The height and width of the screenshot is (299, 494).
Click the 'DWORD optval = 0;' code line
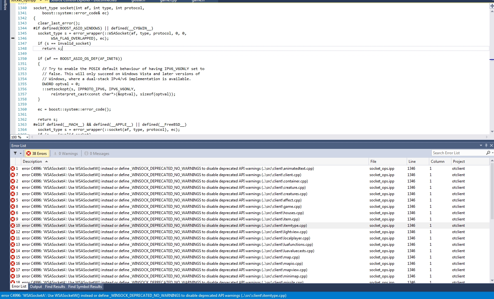[x=61, y=84]
